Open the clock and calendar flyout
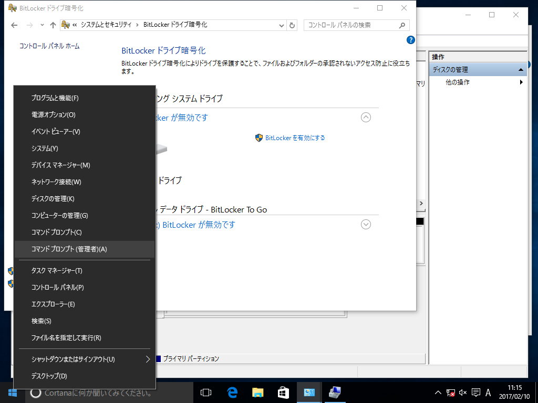The height and width of the screenshot is (403, 538). 514,393
